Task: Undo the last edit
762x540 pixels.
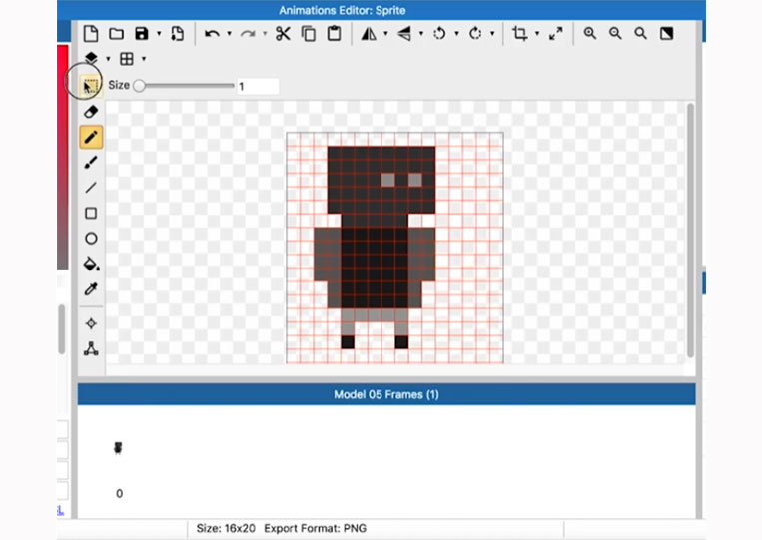Action: [212, 34]
